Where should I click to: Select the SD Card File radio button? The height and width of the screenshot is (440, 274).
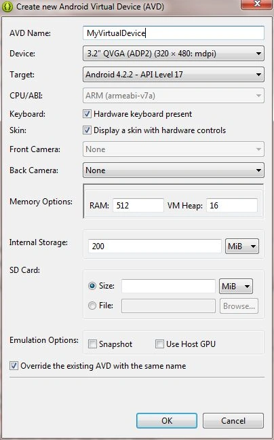[x=92, y=306]
